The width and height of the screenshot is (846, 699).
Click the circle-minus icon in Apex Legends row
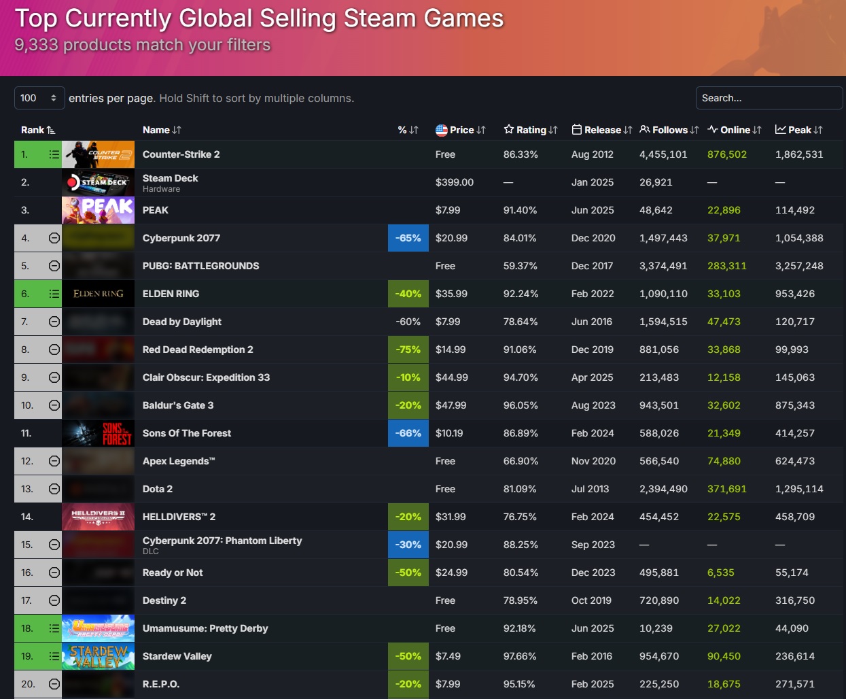54,461
